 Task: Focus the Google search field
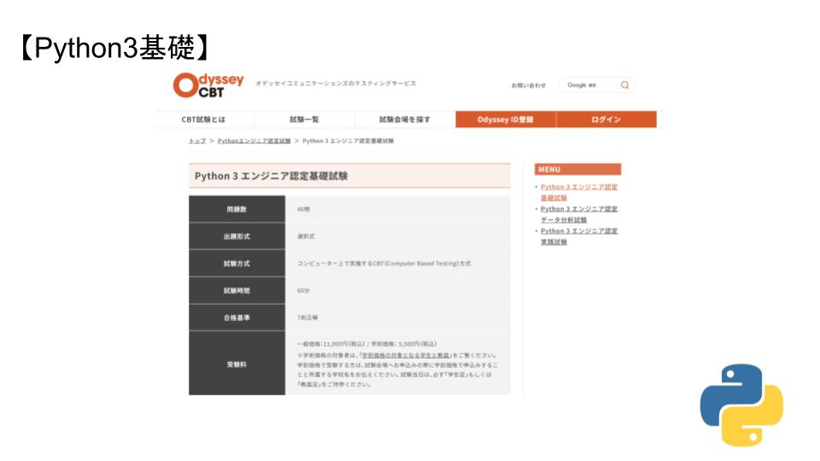[x=588, y=85]
